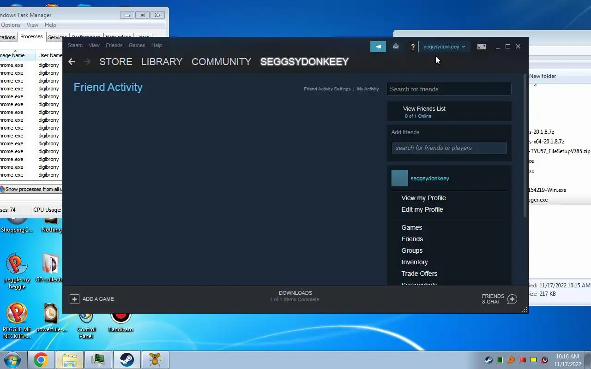Click the Add a Game plus icon
The height and width of the screenshot is (369, 591).
(74, 299)
